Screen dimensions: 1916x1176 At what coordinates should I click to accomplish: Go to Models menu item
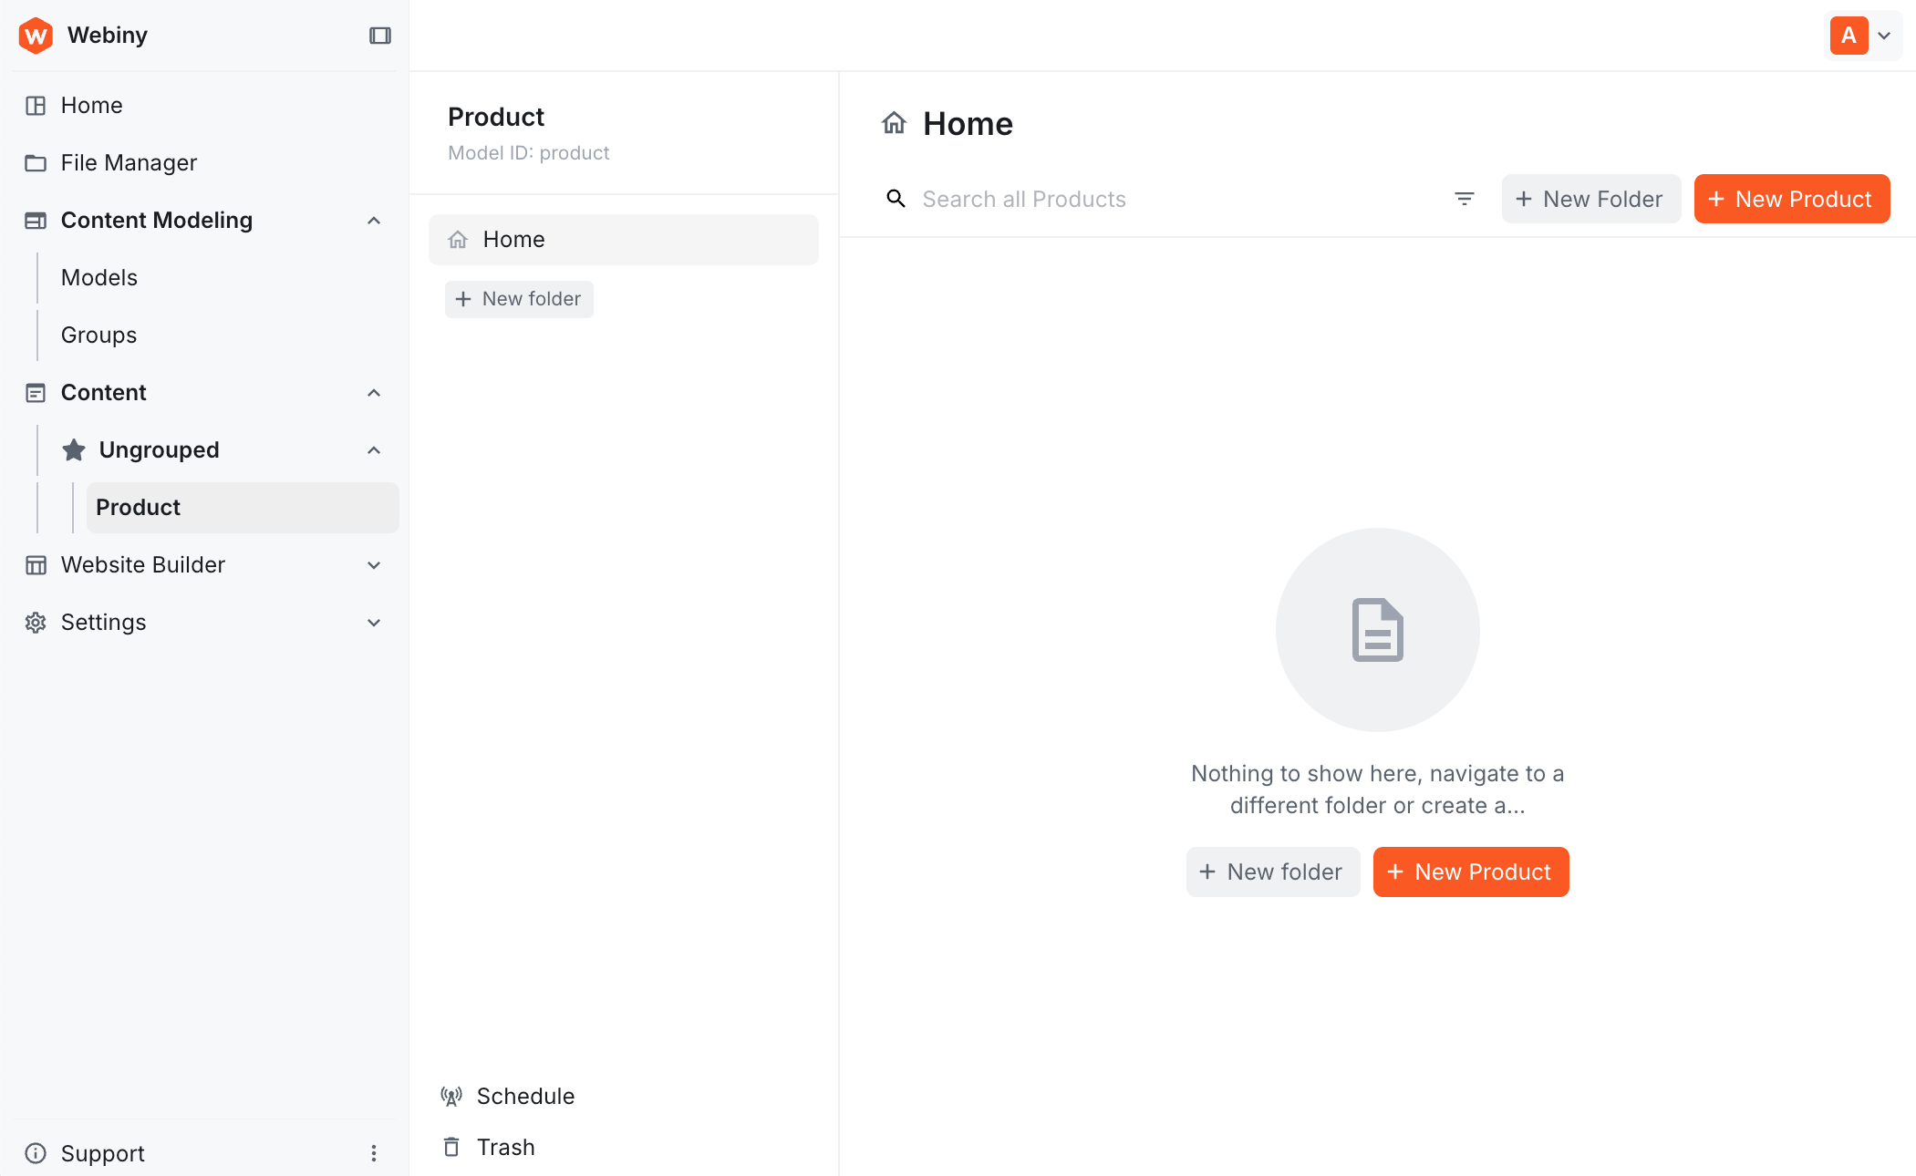click(99, 277)
